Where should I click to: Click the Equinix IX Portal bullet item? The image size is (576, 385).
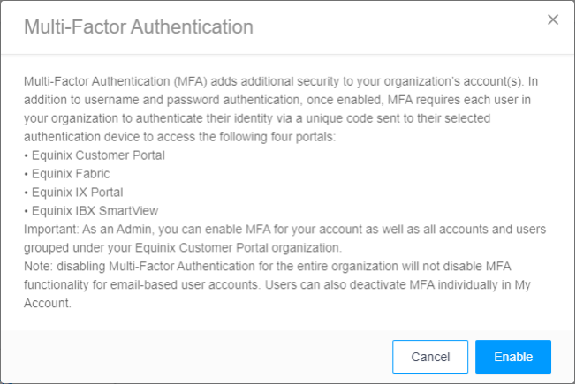(76, 192)
